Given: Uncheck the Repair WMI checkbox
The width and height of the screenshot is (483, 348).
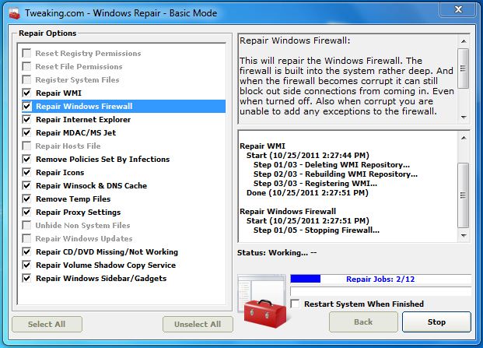Looking at the screenshot, I should tap(26, 93).
